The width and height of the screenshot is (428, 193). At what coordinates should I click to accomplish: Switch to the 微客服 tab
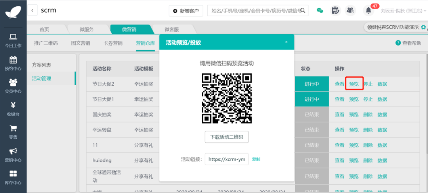coord(172,29)
